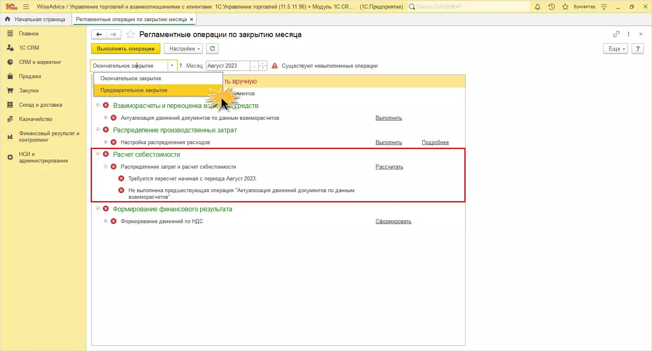Click the Сформировать link
This screenshot has height=351, width=652.
[394, 222]
